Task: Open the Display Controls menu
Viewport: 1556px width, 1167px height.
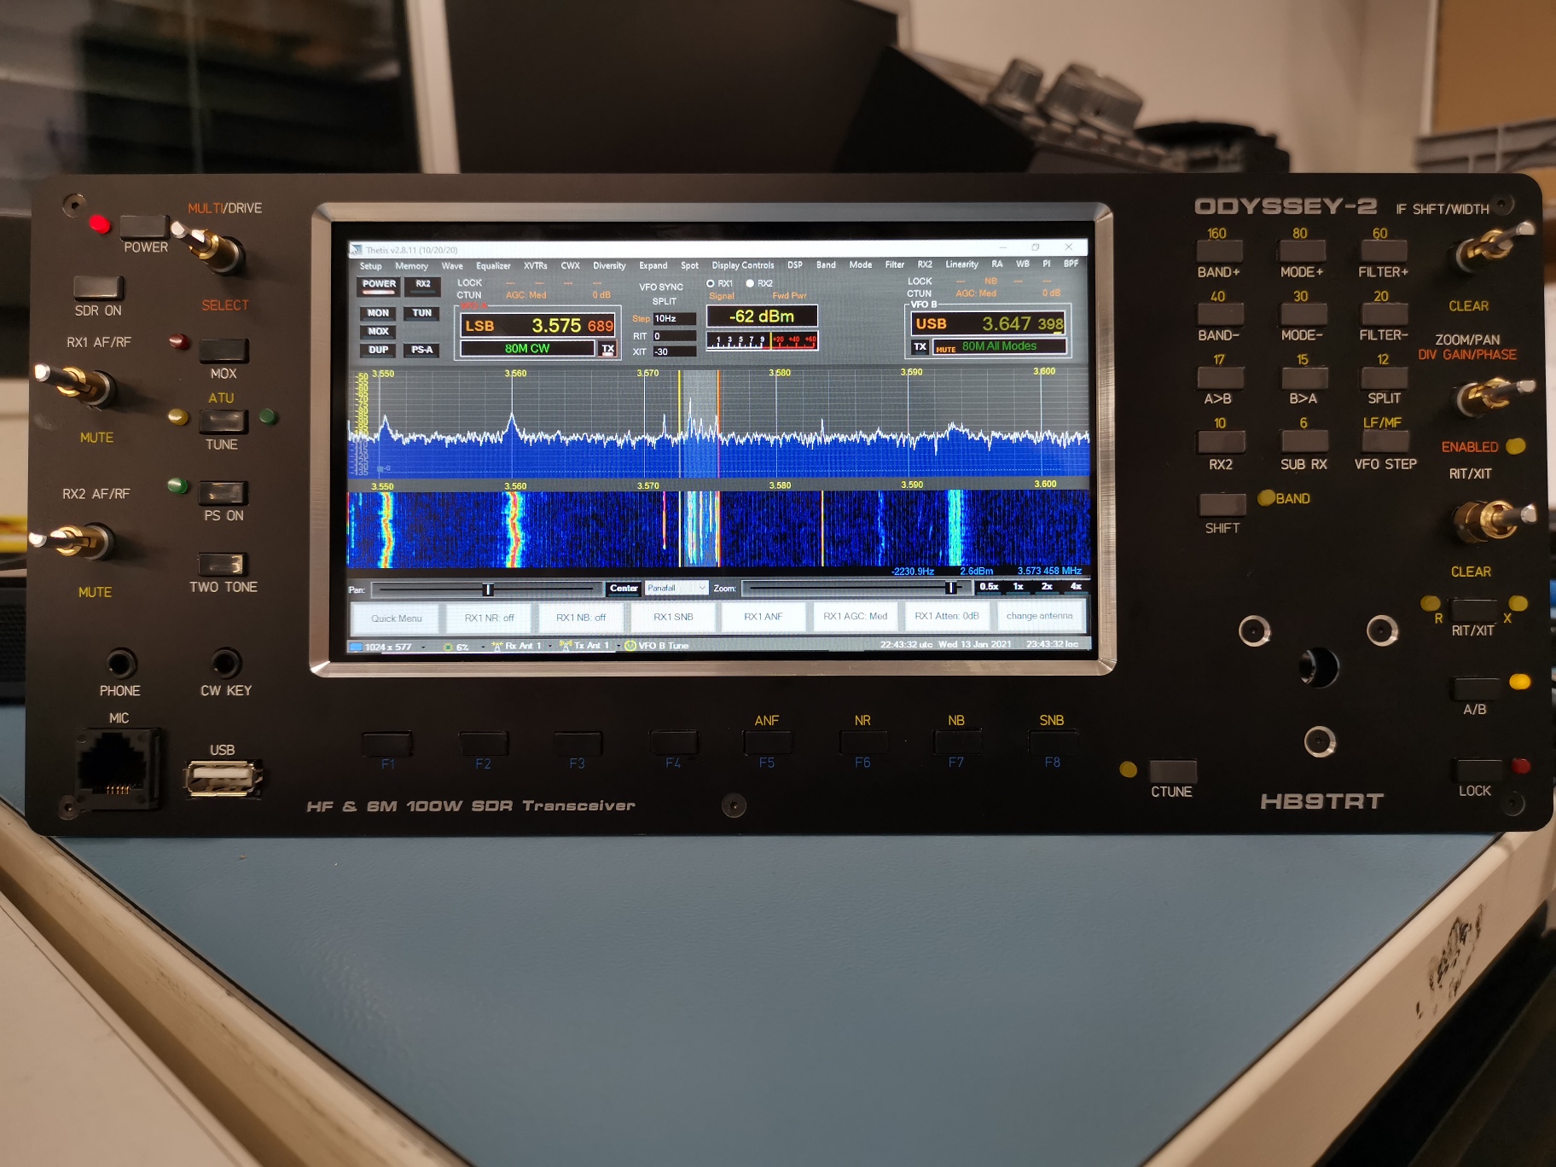Action: tap(743, 265)
